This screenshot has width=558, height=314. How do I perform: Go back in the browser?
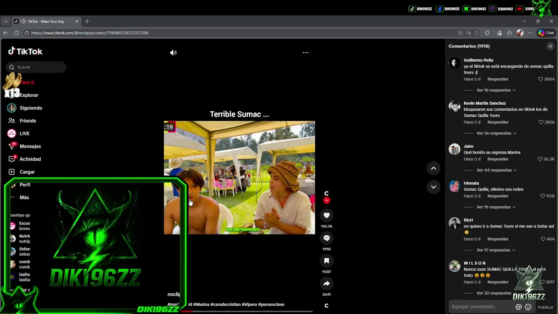(6, 33)
